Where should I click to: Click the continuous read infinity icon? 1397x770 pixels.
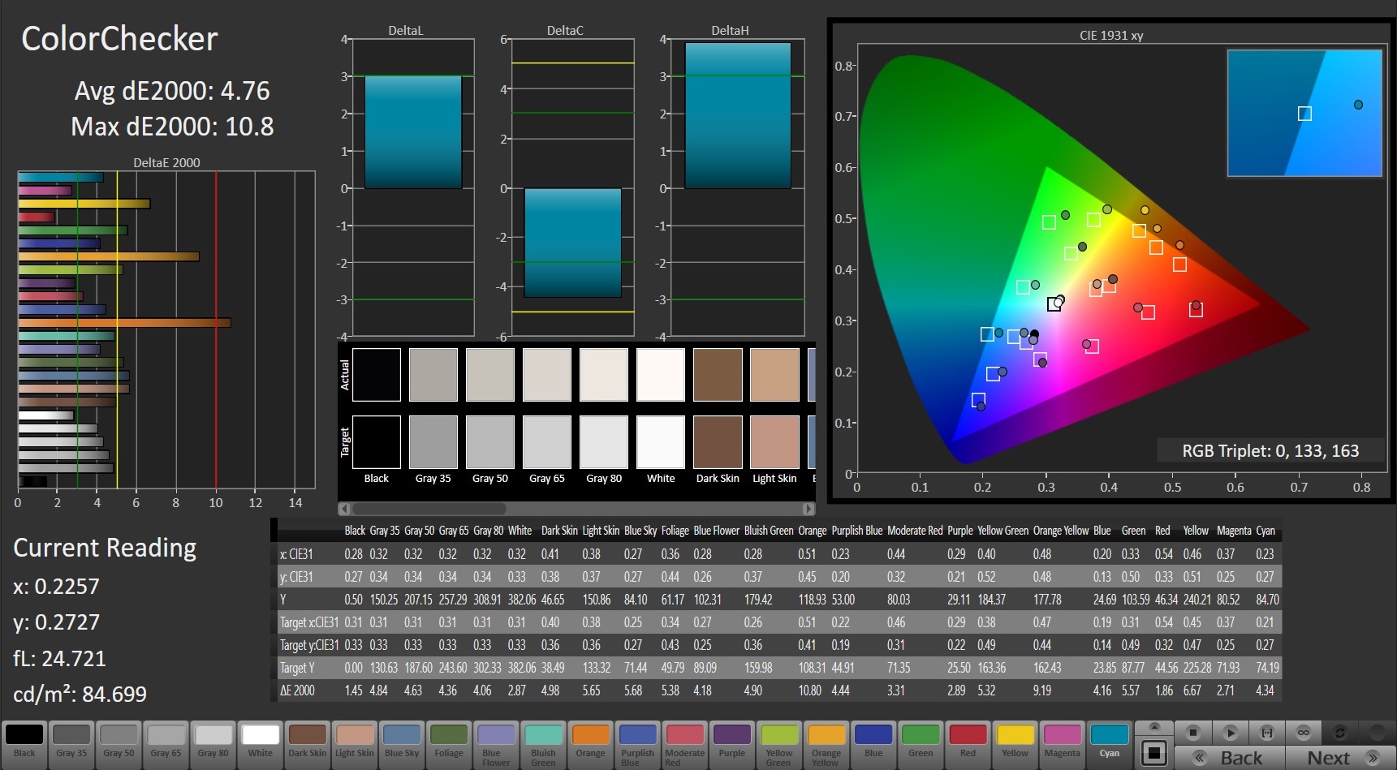1304,733
